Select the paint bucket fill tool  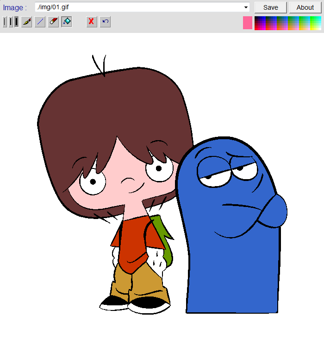coord(67,22)
